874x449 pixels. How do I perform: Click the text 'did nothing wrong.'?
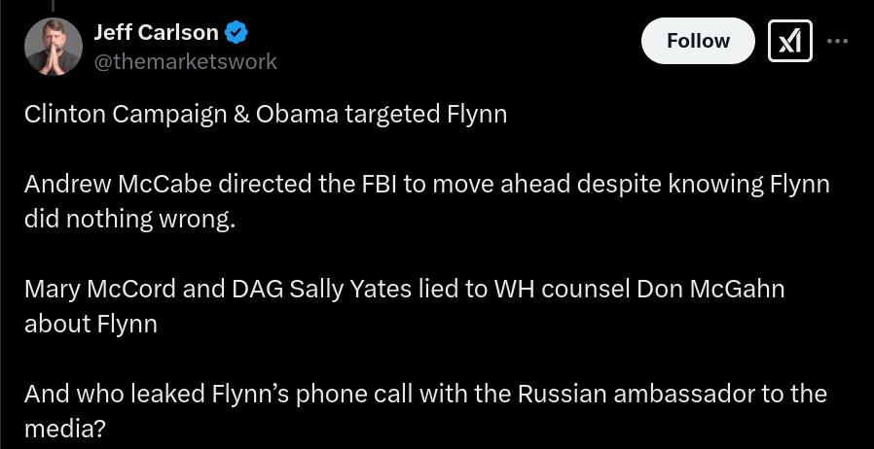(129, 220)
